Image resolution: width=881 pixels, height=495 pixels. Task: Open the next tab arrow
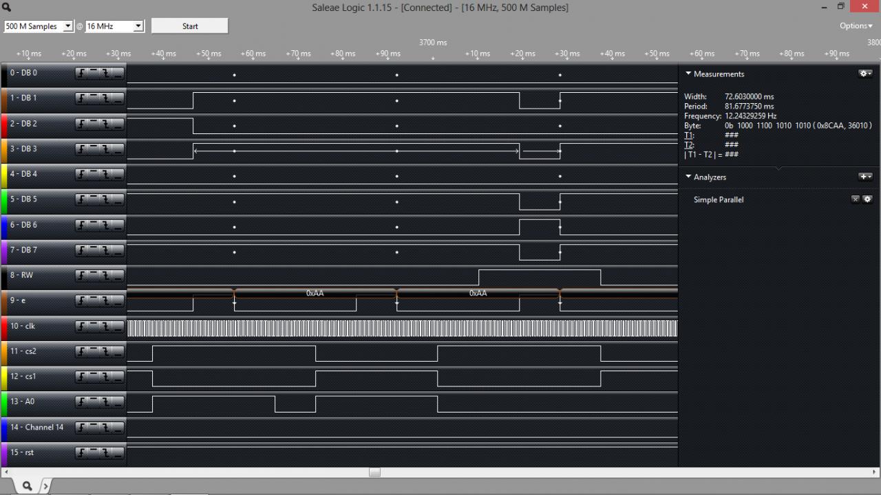click(x=46, y=487)
